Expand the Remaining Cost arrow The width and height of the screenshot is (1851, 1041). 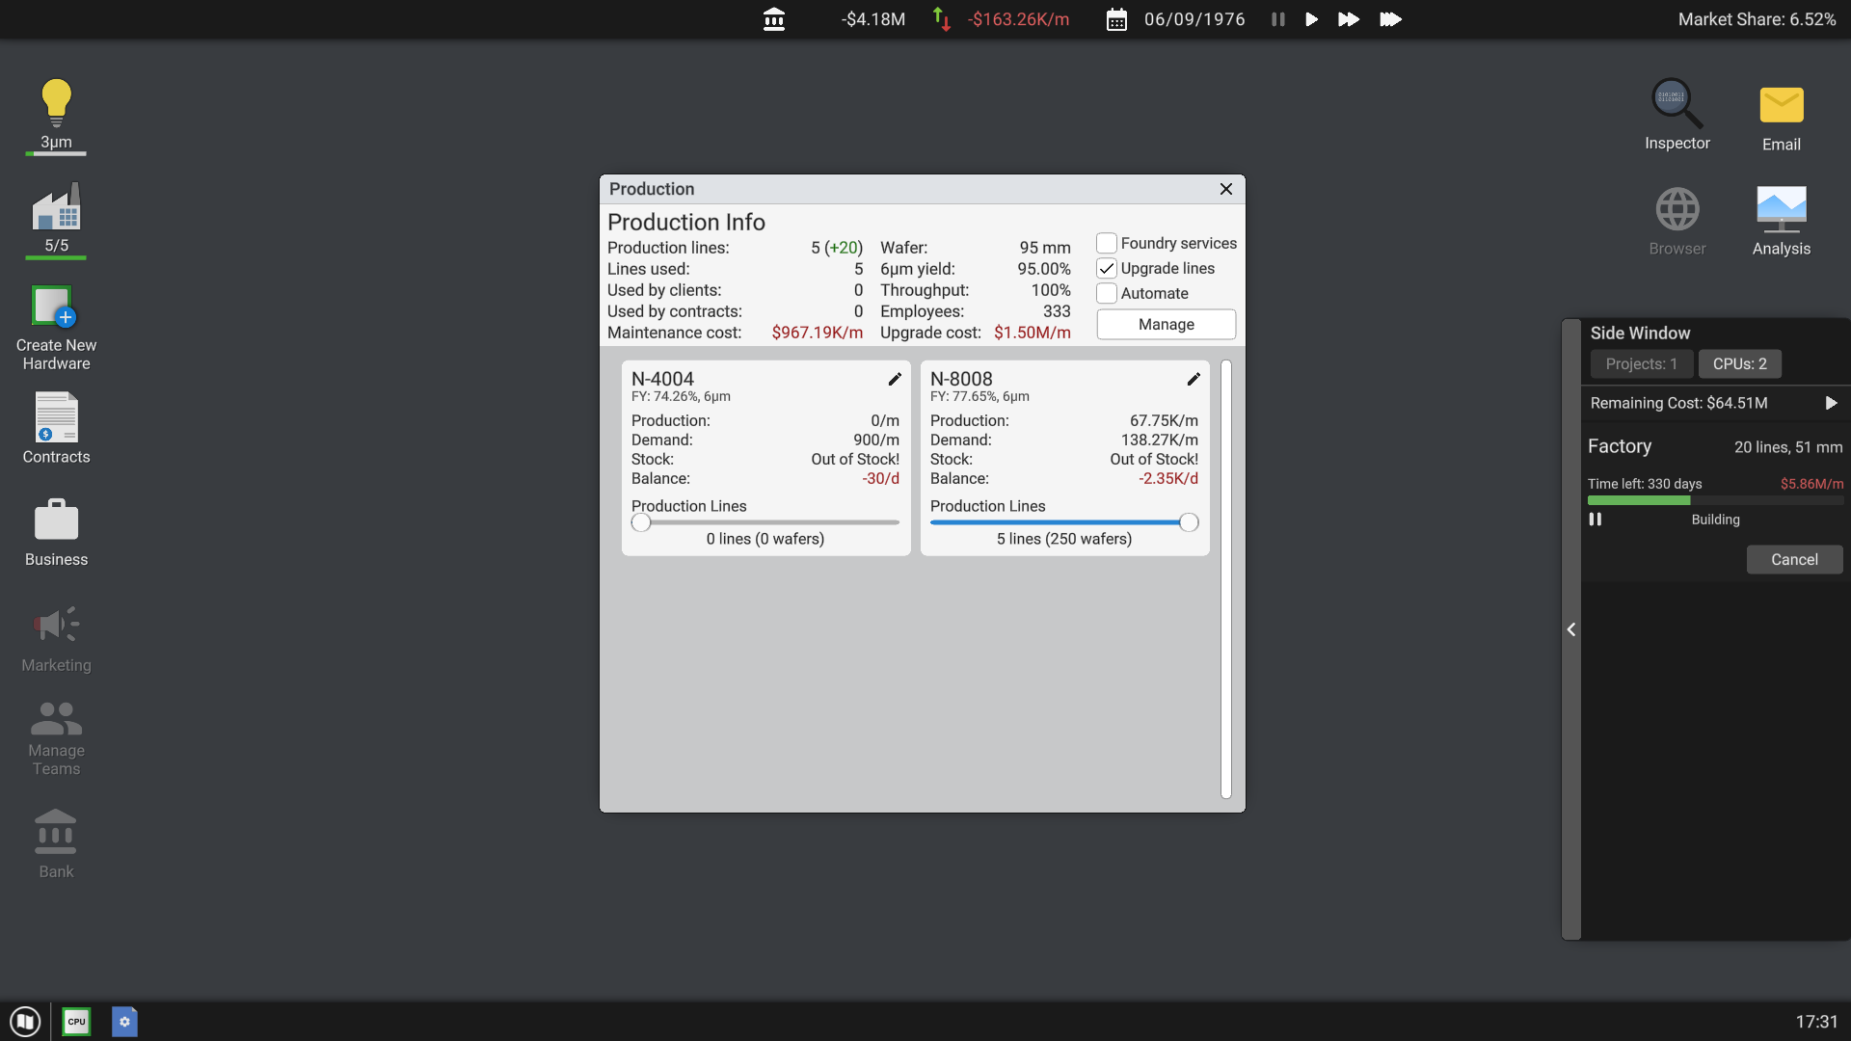point(1831,403)
